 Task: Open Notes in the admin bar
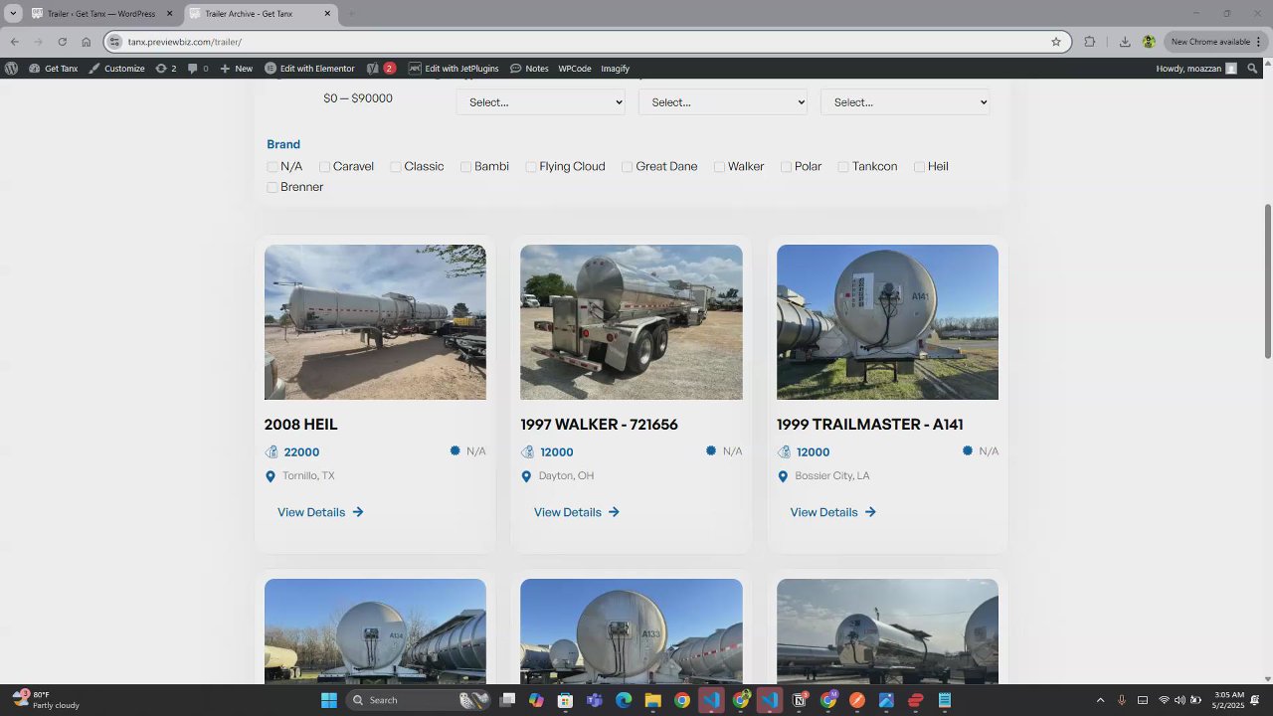click(529, 69)
